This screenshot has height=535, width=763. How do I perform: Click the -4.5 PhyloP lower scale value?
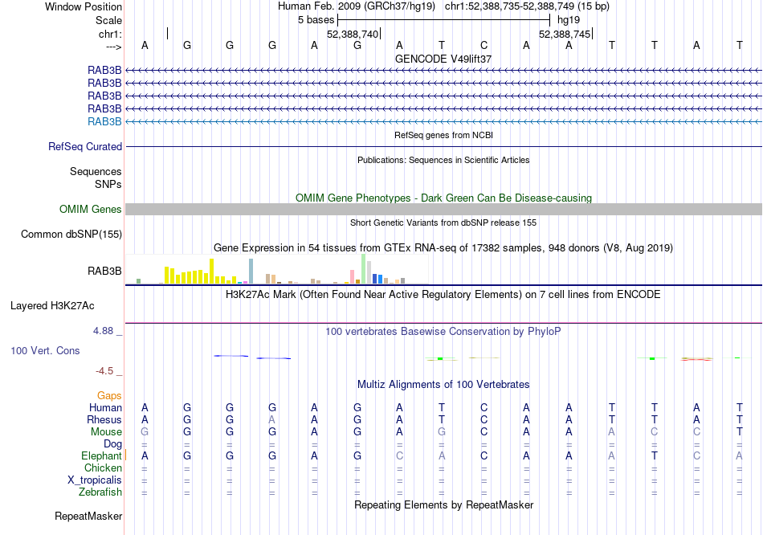point(104,371)
